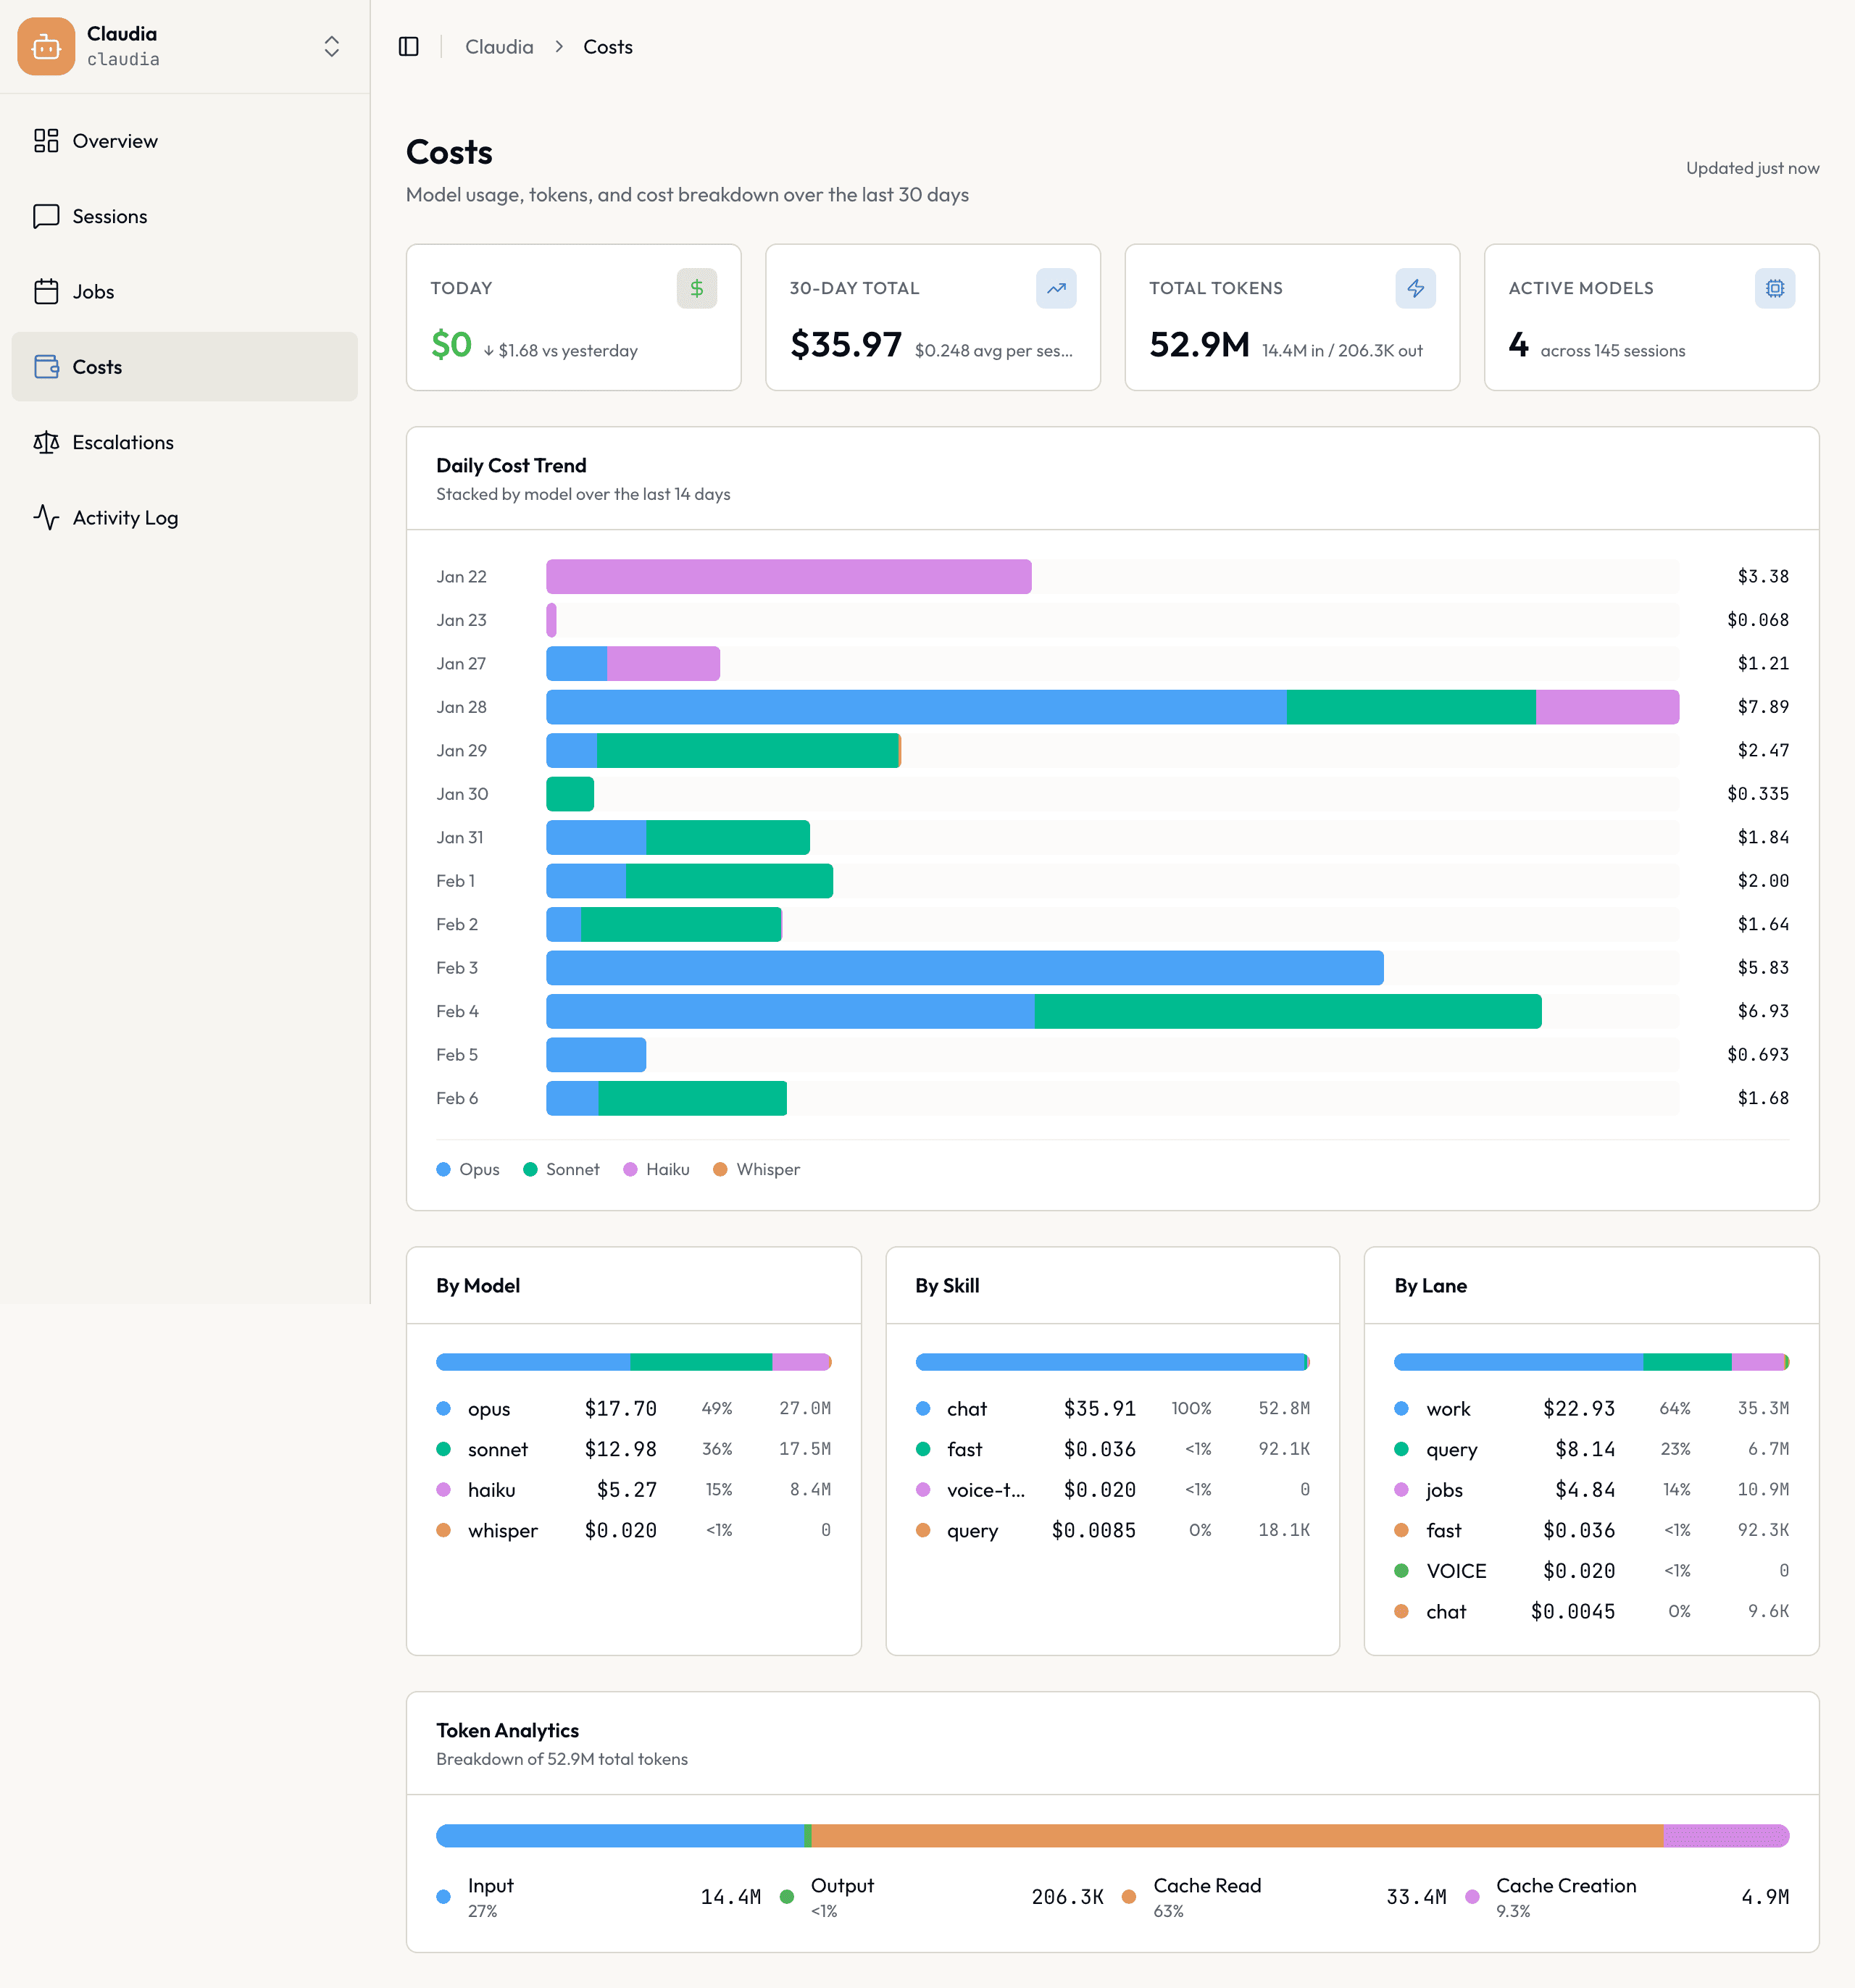
Task: Open Overview via its grid icon
Action: click(46, 141)
